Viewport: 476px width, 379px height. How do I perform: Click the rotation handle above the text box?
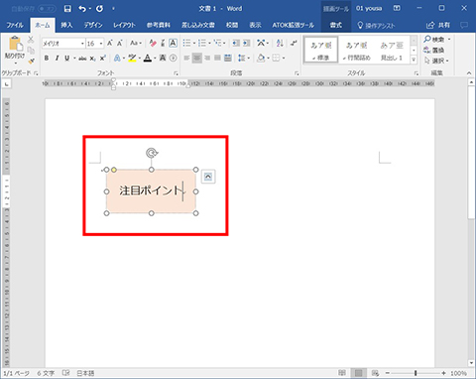[x=152, y=153]
